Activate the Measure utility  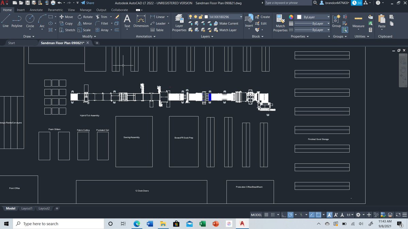click(x=358, y=21)
